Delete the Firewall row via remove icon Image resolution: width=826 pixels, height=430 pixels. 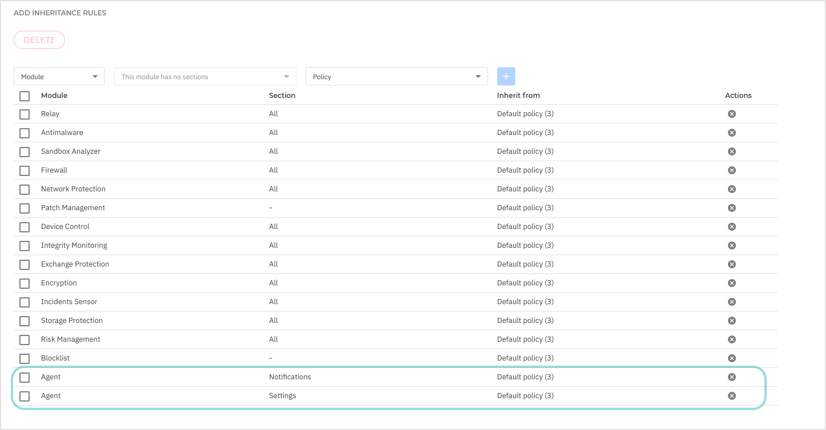tap(732, 170)
